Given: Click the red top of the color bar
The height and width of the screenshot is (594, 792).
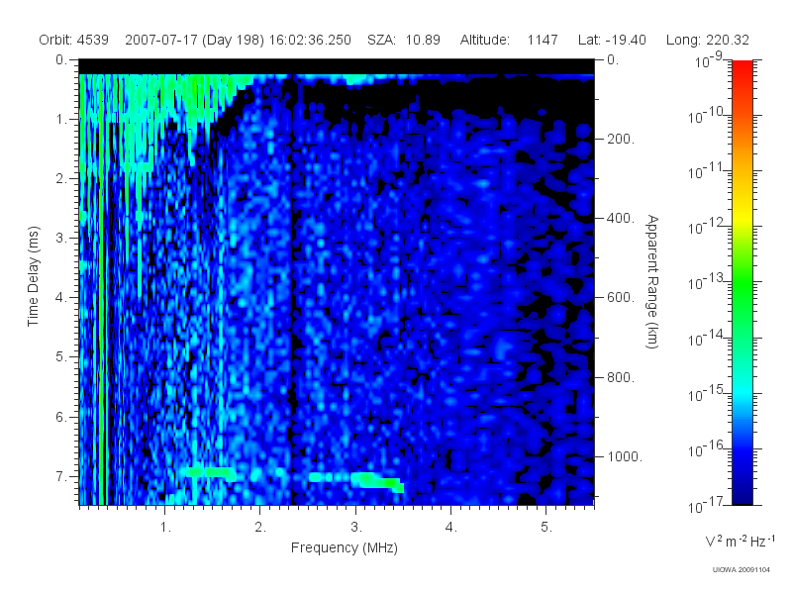Looking at the screenshot, I should [742, 68].
